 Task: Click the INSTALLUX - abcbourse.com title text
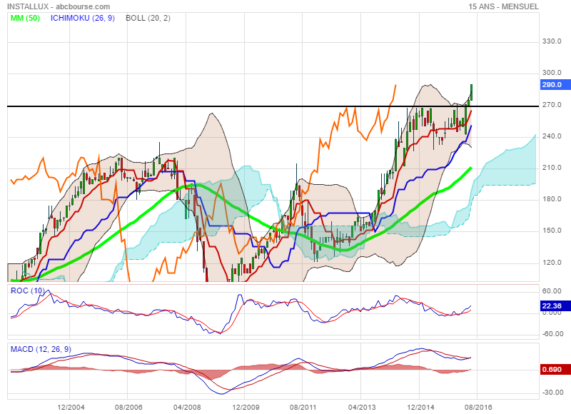59,6
